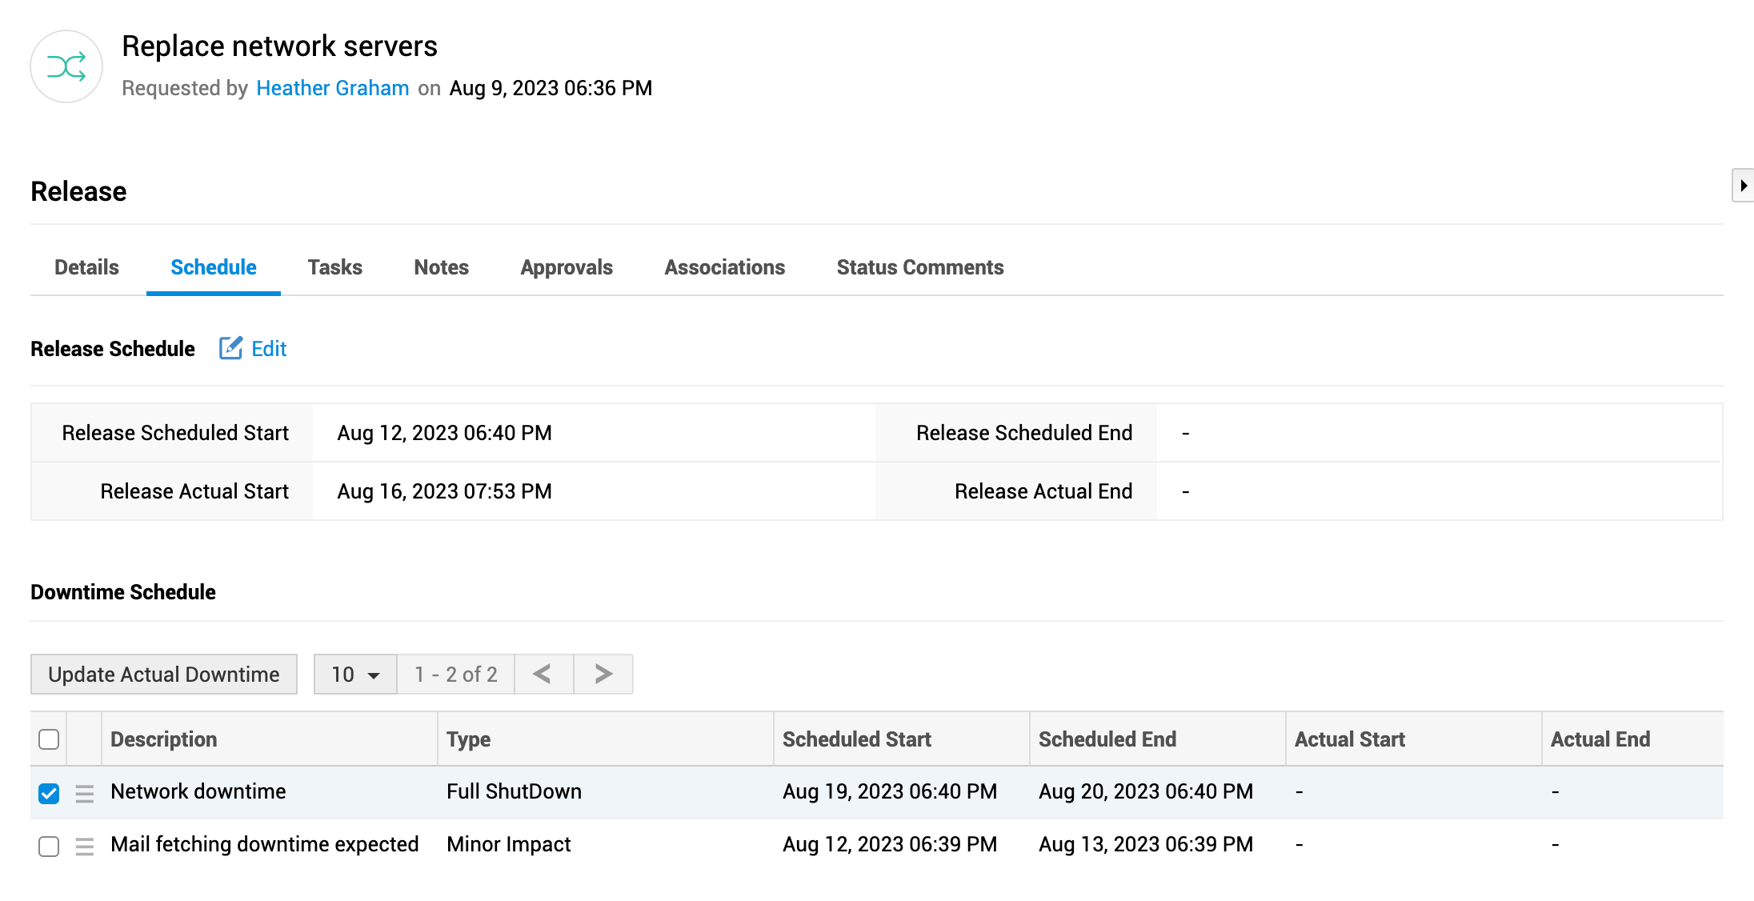
Task: Check the Mail fetching downtime expected checkbox
Action: click(49, 846)
